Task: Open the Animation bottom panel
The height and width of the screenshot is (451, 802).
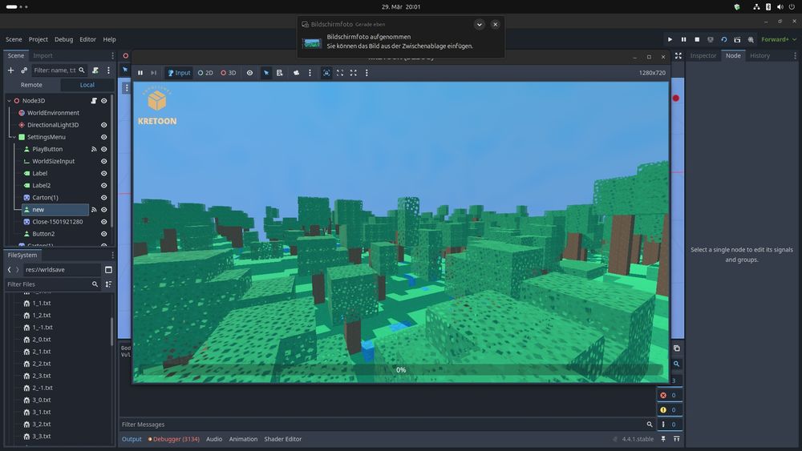Action: (x=243, y=439)
